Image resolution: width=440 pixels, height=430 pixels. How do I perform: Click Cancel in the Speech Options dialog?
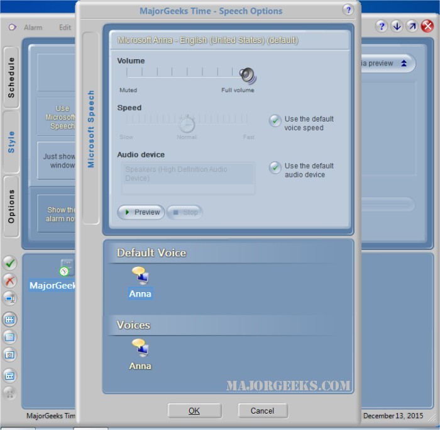(262, 411)
